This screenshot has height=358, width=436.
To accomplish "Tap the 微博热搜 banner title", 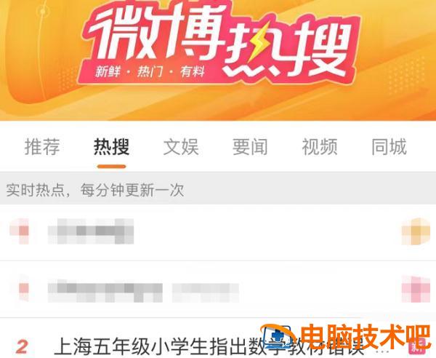I will point(219,41).
